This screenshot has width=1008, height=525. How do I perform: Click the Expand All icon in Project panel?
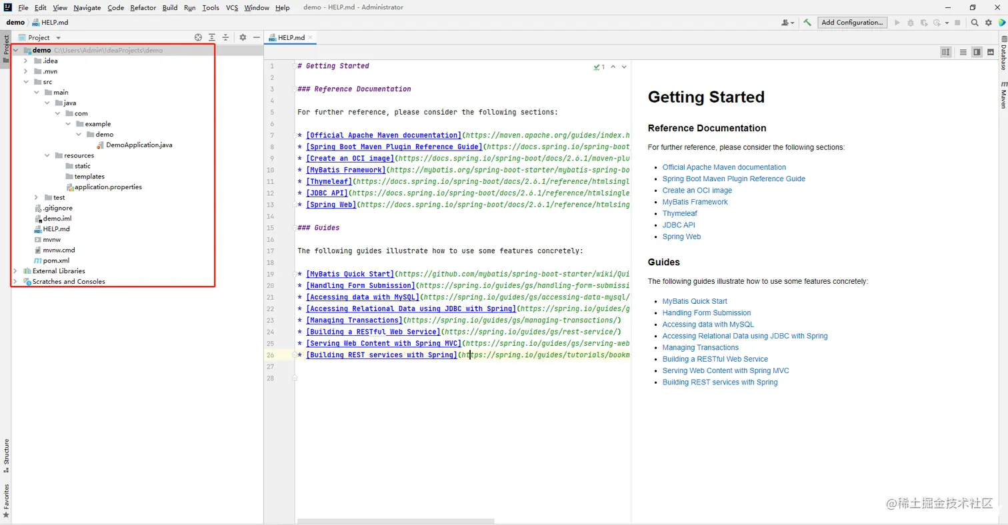pos(212,37)
